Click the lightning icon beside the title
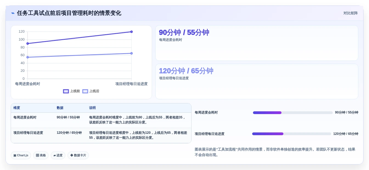 pos(13,13)
